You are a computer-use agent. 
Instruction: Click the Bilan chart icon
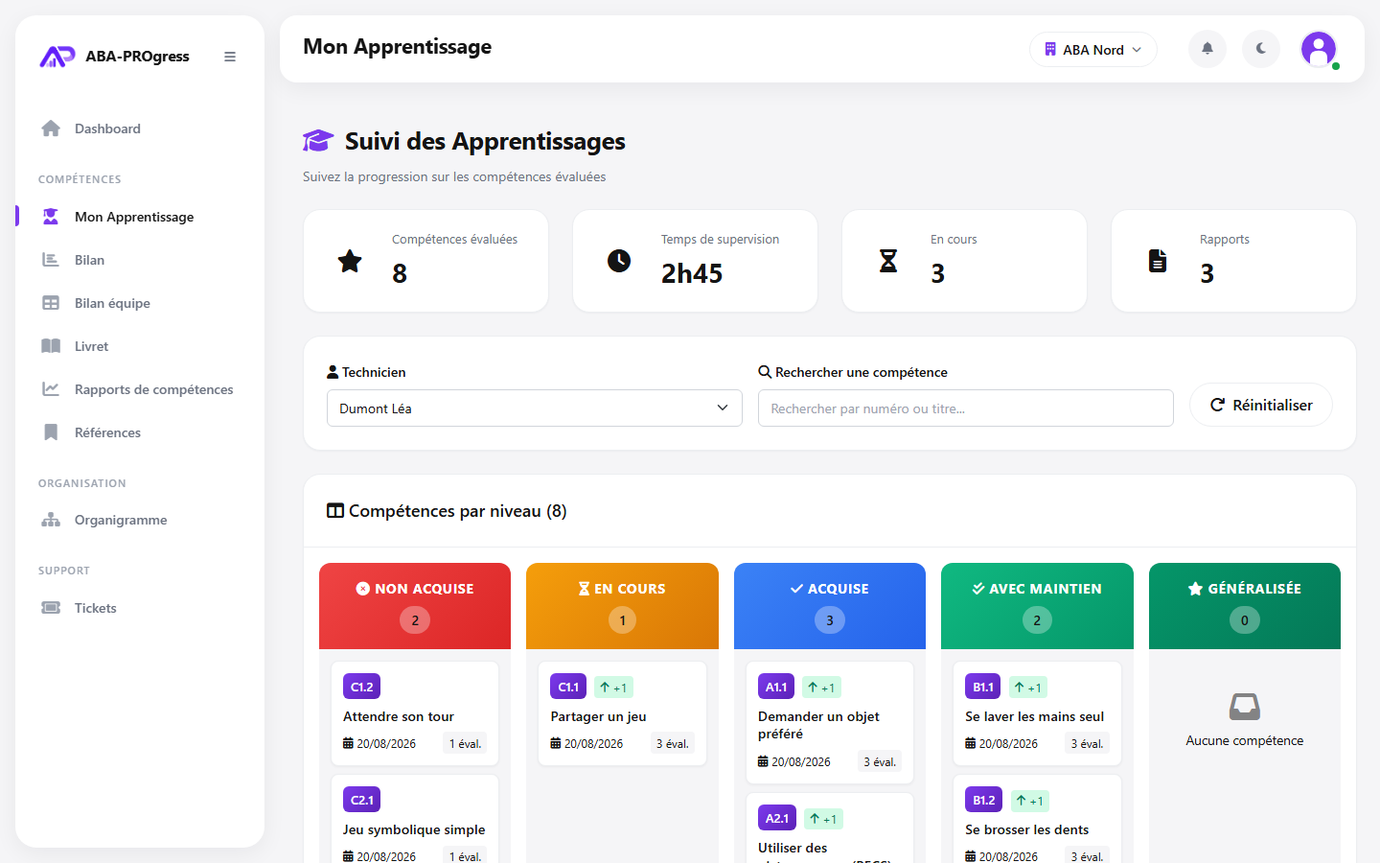pos(51,260)
